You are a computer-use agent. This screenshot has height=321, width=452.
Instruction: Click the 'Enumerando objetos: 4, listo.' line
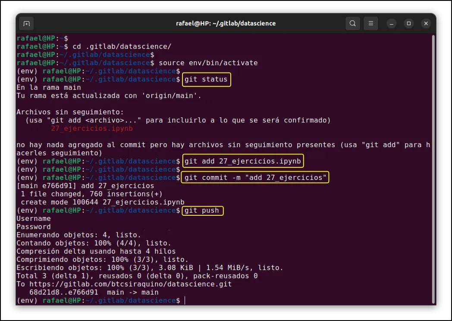pos(78,235)
